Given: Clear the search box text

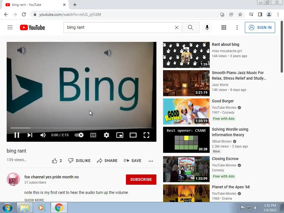Looking at the screenshot, I should 177,27.
